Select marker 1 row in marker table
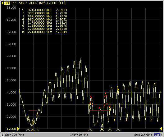The image size is (164, 137). 44,10
